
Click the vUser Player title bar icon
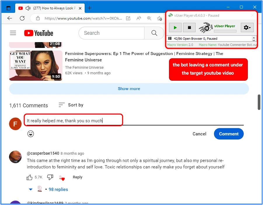(x=170, y=15)
